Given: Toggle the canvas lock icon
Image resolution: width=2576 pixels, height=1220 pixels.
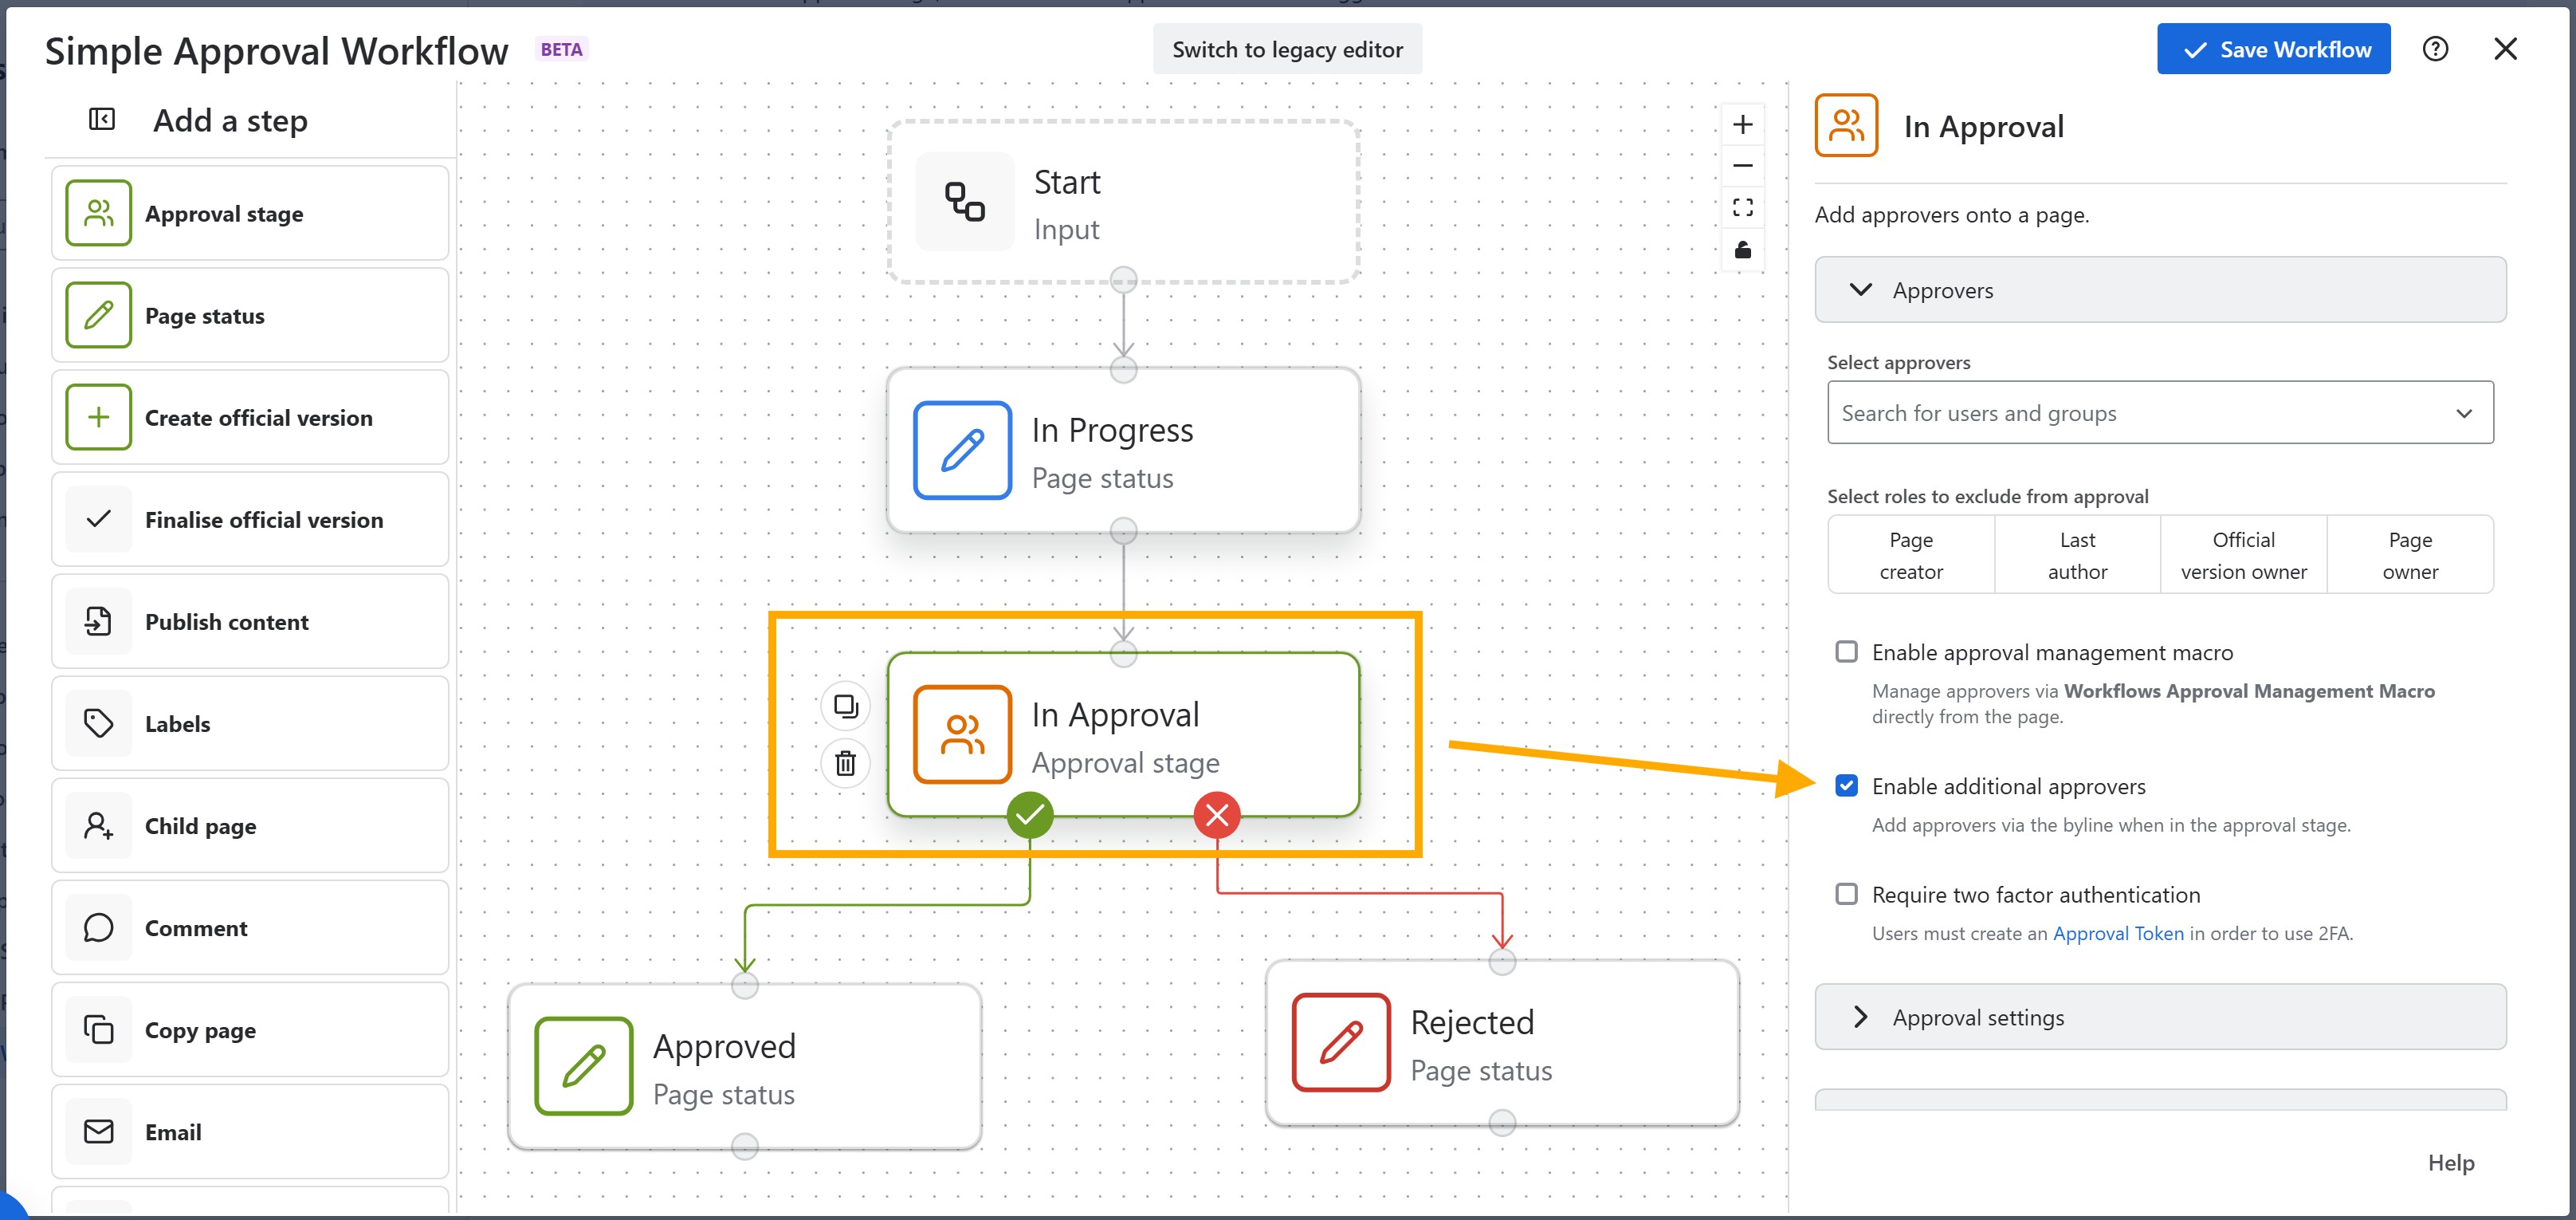Looking at the screenshot, I should click(x=1742, y=250).
